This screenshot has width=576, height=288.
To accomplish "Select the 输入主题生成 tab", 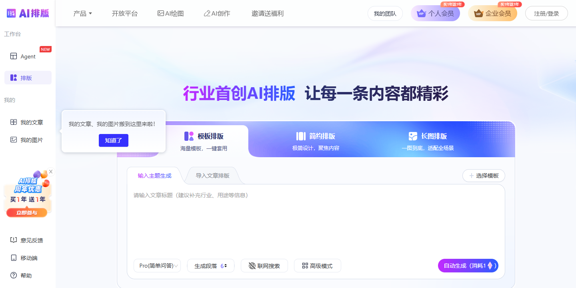I will point(155,176).
